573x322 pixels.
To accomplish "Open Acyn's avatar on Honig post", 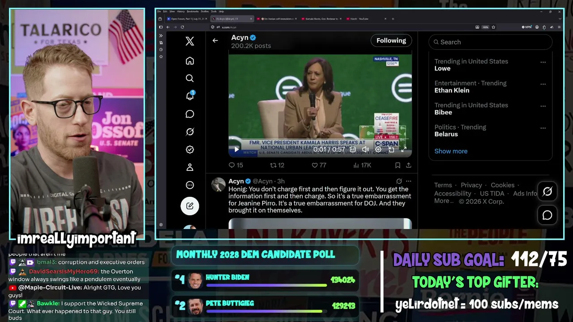I will 218,185.
